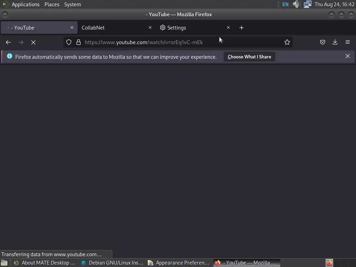This screenshot has height=267, width=356.
Task: Close the Settings tab
Action: point(228,27)
